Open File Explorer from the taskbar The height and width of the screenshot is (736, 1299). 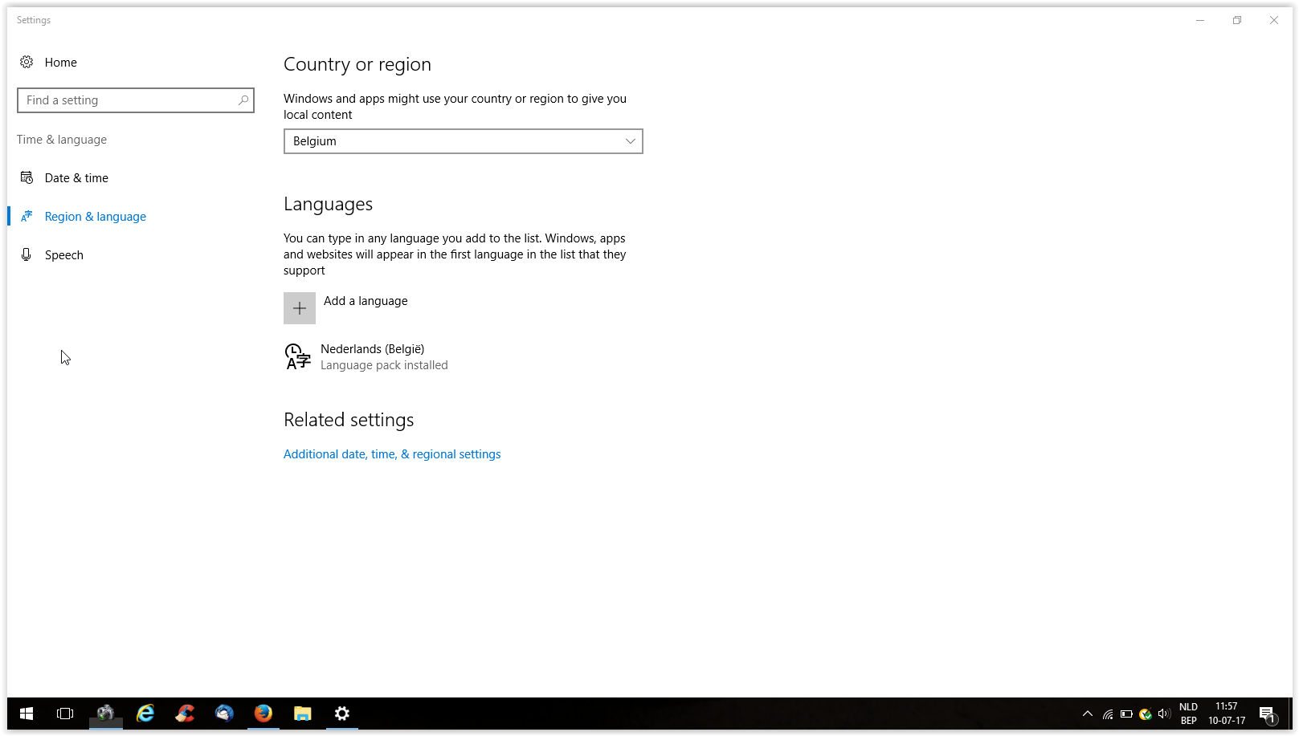click(x=303, y=714)
